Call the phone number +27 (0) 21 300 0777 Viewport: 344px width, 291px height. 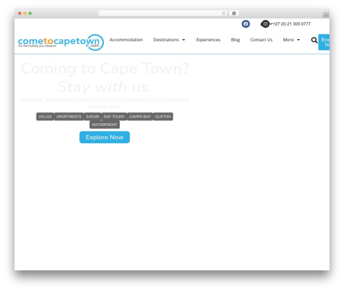pyautogui.click(x=292, y=24)
